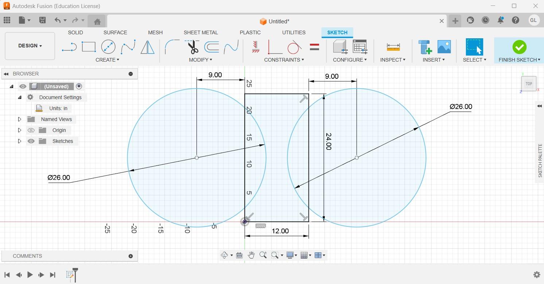The image size is (544, 284).
Task: Toggle visibility of the Origin folder
Action: 31,130
